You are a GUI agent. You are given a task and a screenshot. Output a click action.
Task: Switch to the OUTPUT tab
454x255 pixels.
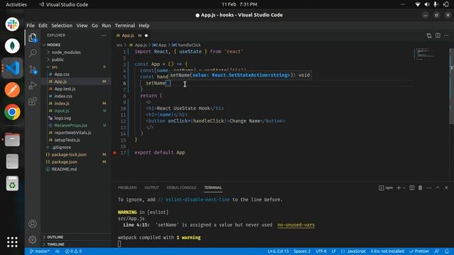tap(152, 188)
